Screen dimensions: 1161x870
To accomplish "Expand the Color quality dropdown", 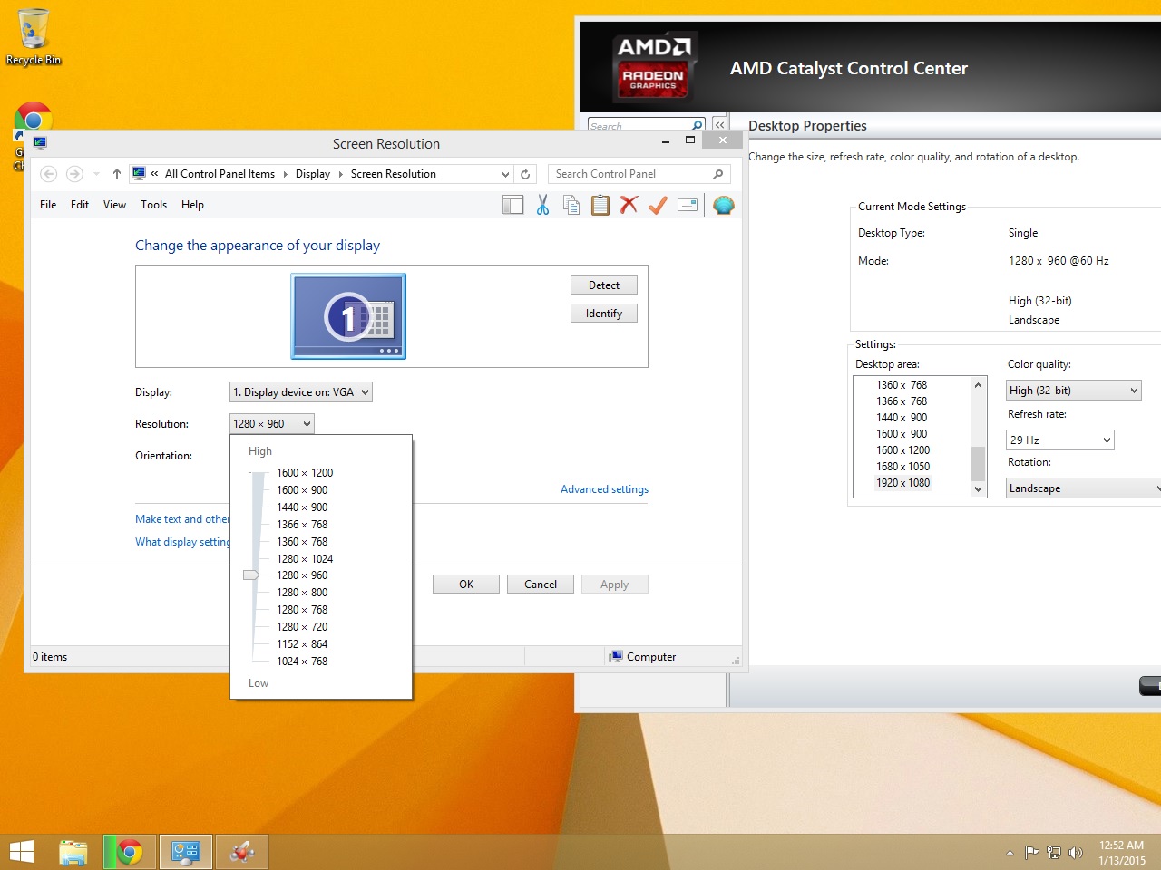I will point(1073,391).
